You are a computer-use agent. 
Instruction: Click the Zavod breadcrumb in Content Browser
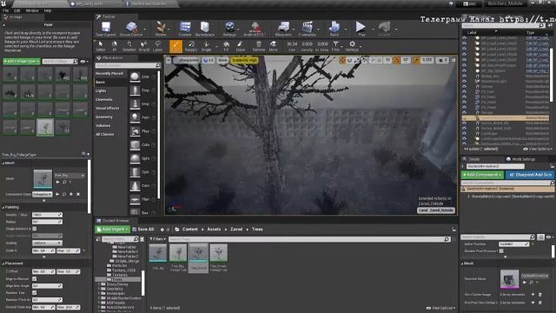pyautogui.click(x=236, y=230)
